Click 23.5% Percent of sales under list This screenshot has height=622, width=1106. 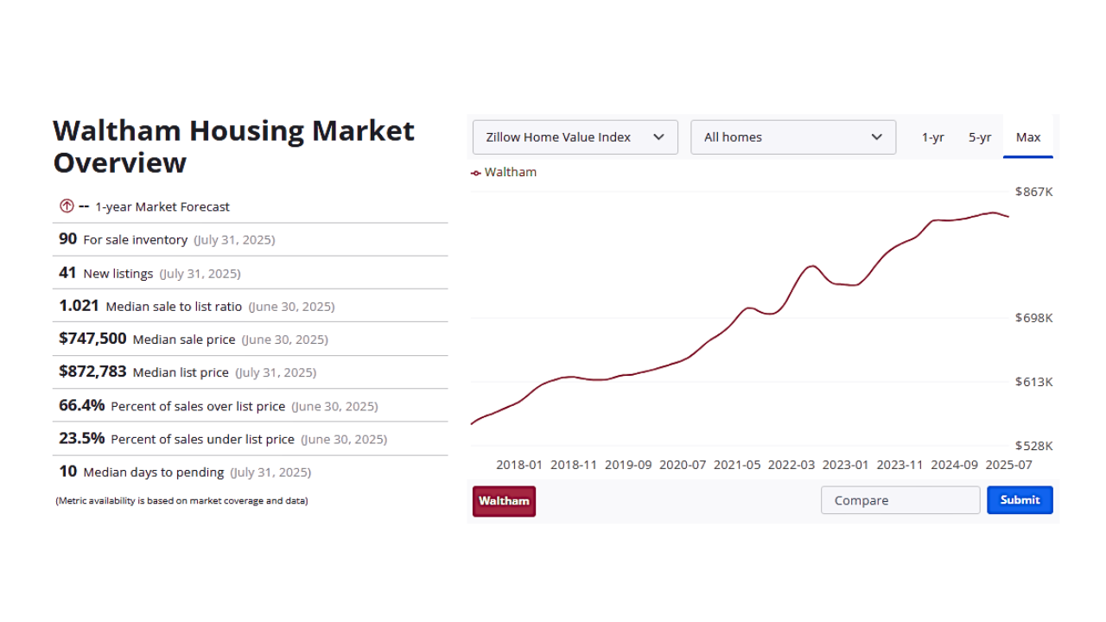[251, 439]
